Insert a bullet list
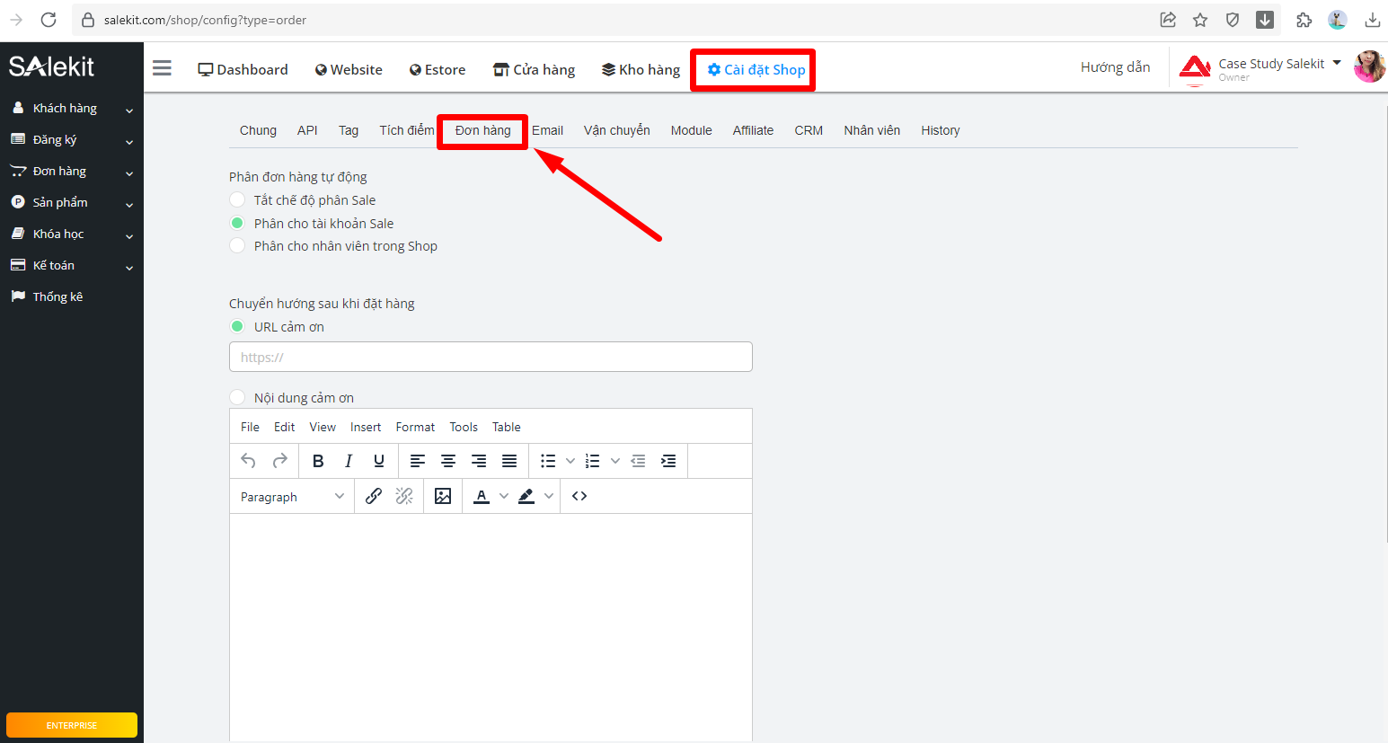The width and height of the screenshot is (1388, 743). pos(548,461)
